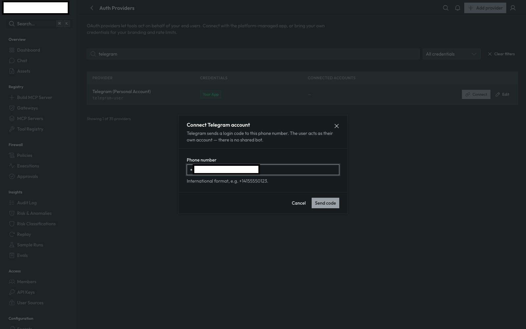Click the Add provider button
This screenshot has height=329, width=526.
point(485,8)
